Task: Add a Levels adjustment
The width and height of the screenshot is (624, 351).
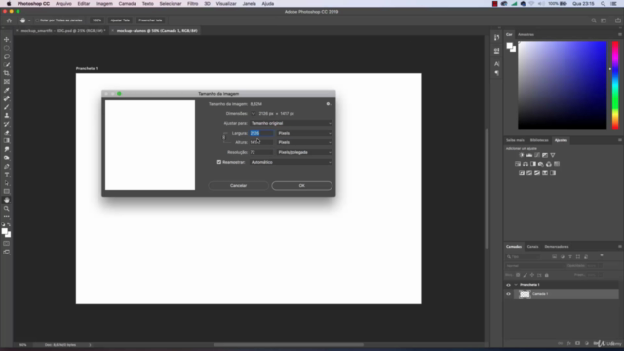Action: (x=529, y=155)
